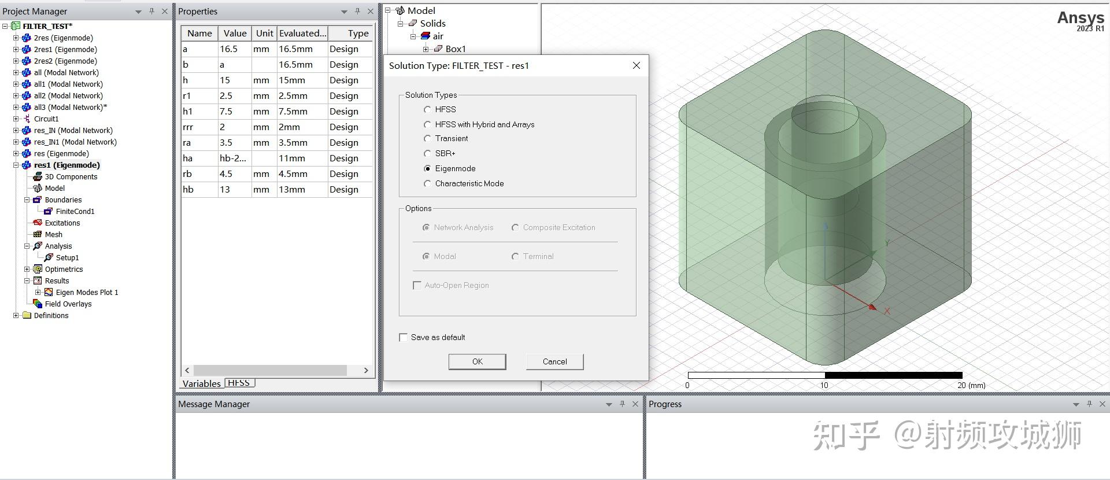The width and height of the screenshot is (1110, 480).
Task: Switch to the HFSS tab in Properties
Action: coord(239,383)
